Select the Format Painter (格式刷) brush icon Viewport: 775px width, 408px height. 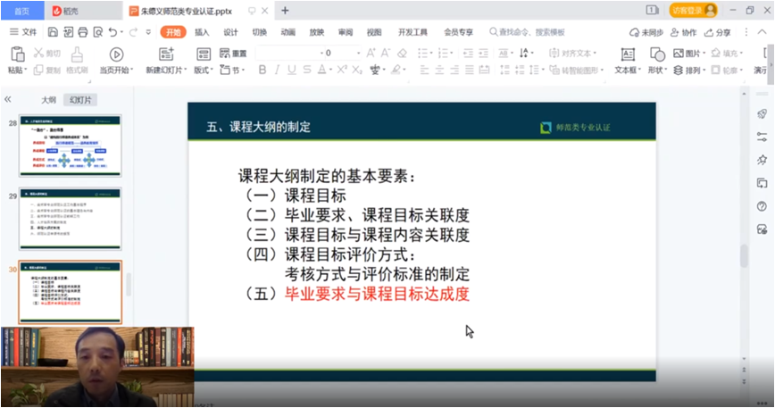[77, 54]
